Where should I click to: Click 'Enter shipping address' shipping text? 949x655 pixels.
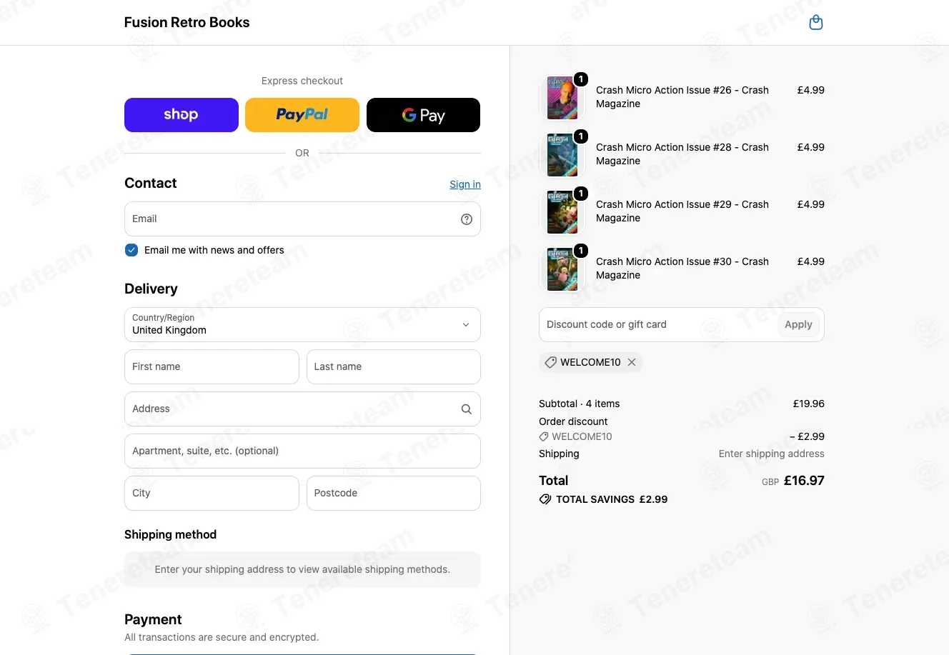(771, 454)
